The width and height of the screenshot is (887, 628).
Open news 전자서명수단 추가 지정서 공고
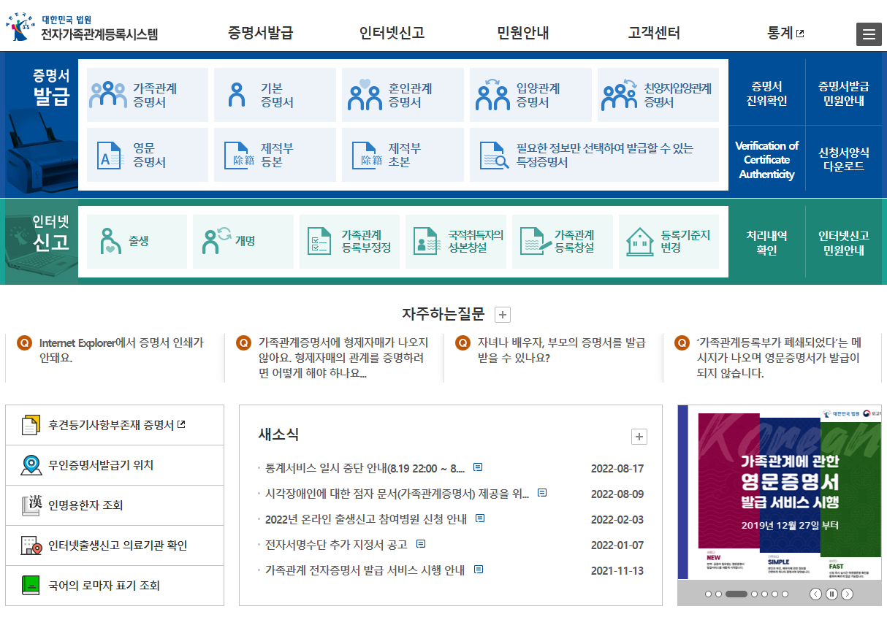pyautogui.click(x=336, y=545)
